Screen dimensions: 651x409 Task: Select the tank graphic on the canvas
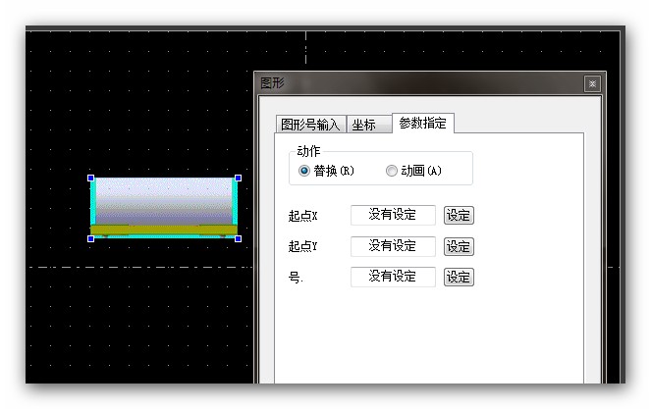[x=164, y=201]
